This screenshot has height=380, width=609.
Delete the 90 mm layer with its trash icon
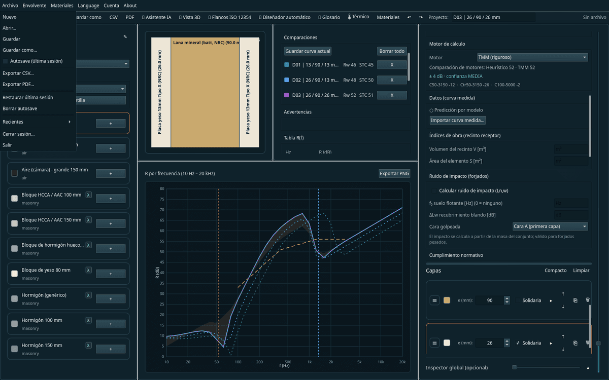click(x=588, y=300)
